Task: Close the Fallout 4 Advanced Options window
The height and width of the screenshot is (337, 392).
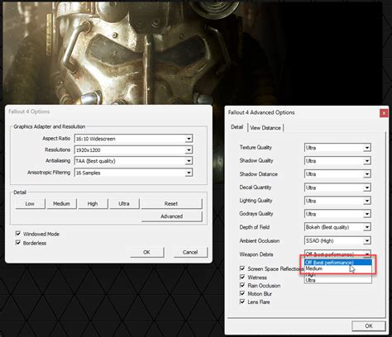Action: (384, 113)
